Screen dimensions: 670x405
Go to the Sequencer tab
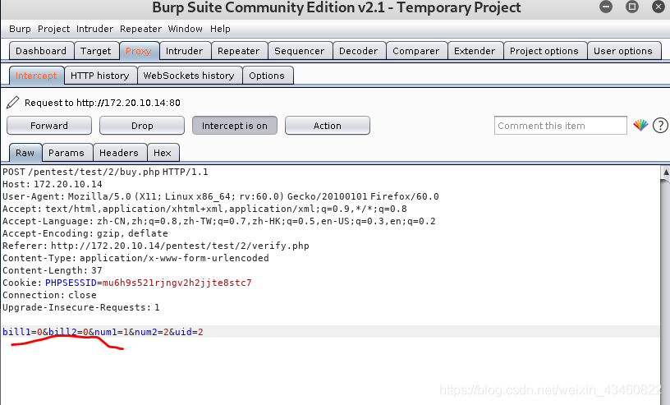tap(299, 51)
